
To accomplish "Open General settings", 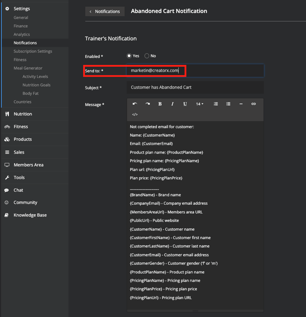I will [x=21, y=18].
